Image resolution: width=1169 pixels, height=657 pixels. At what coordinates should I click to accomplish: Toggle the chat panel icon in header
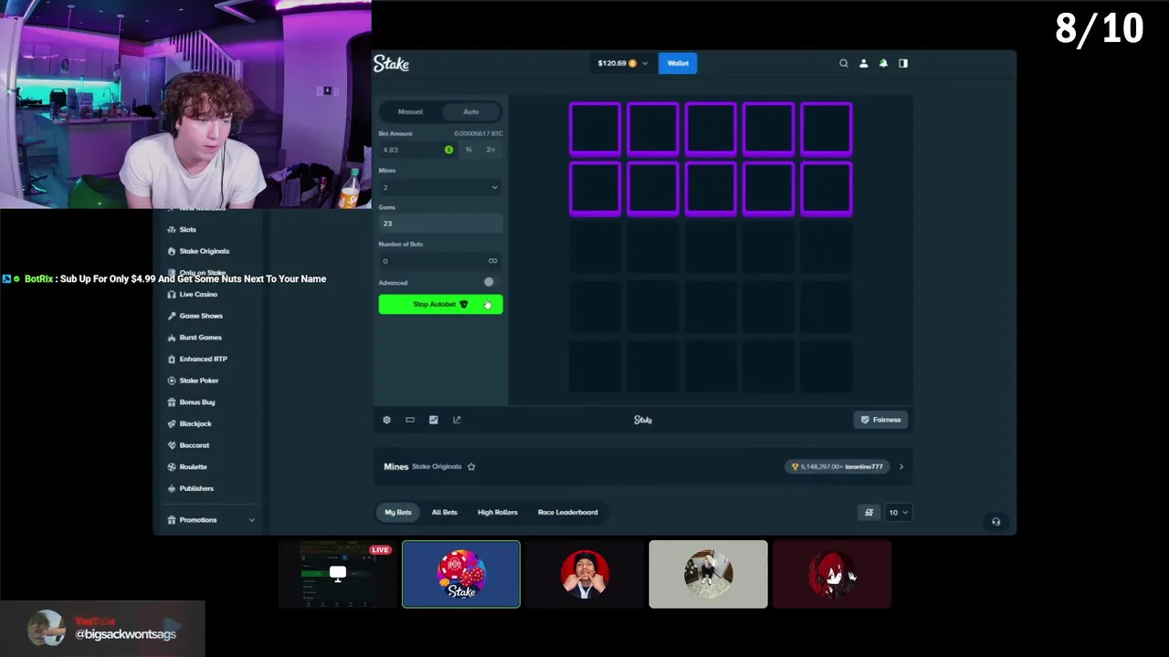pyautogui.click(x=903, y=63)
